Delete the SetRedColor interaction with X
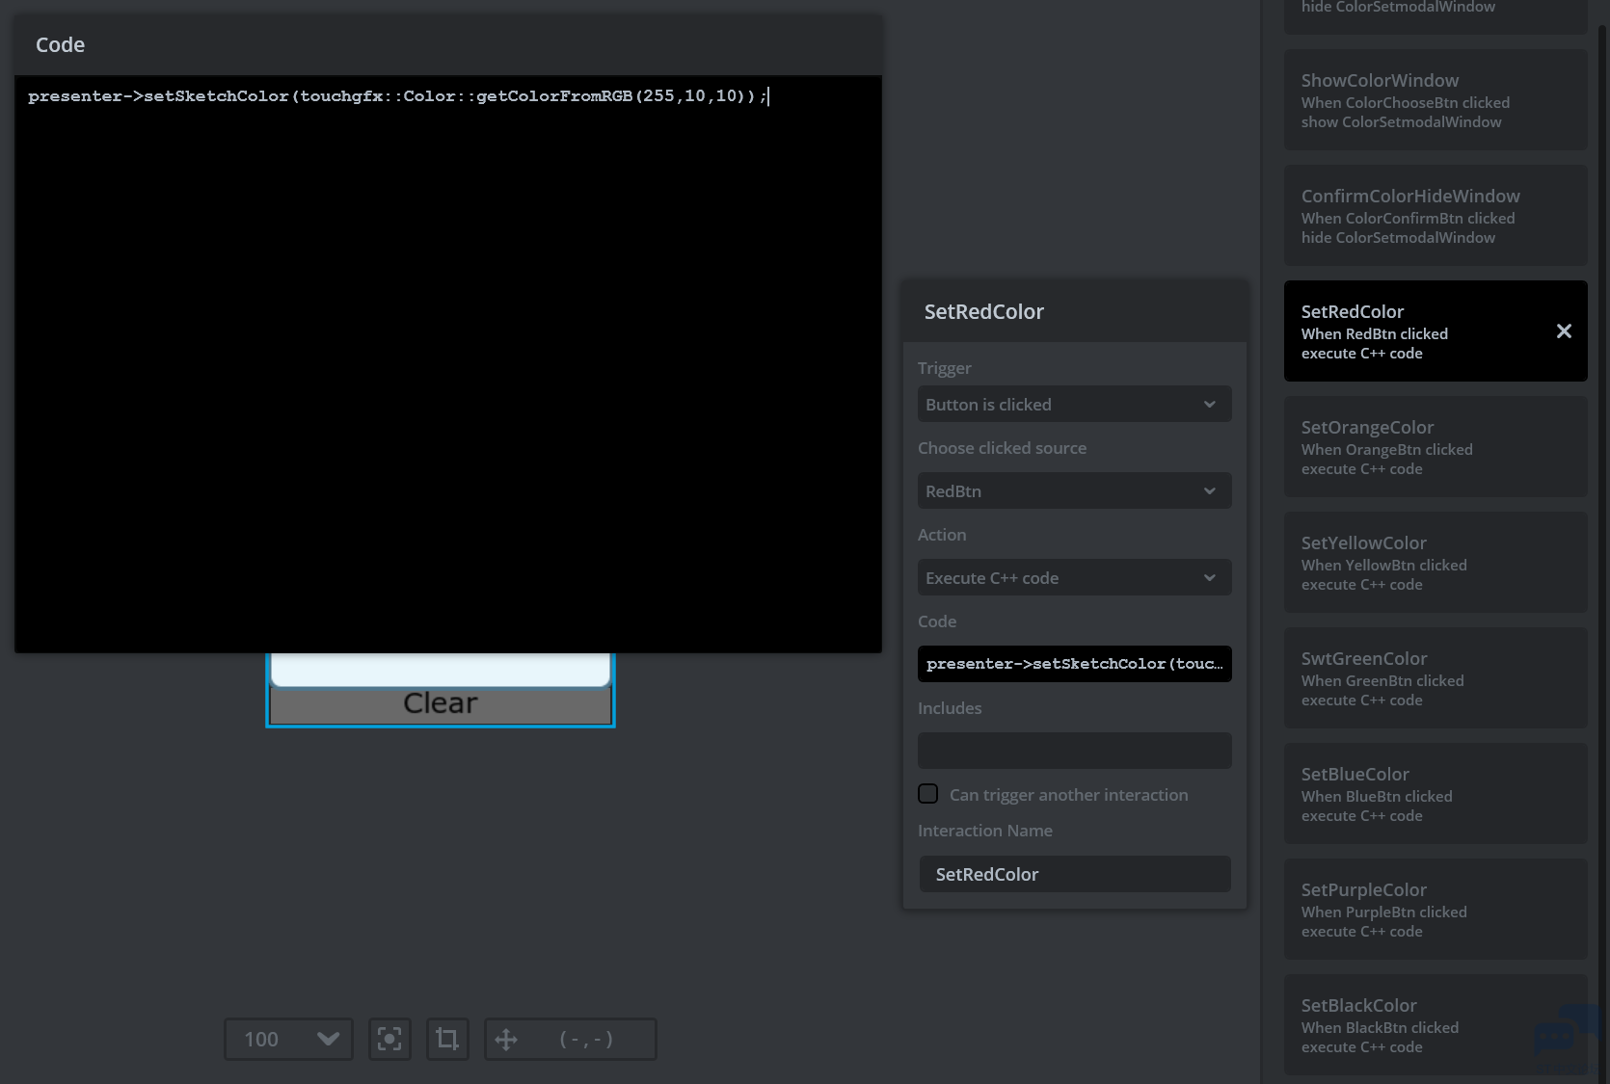Image resolution: width=1610 pixels, height=1084 pixels. [x=1564, y=331]
